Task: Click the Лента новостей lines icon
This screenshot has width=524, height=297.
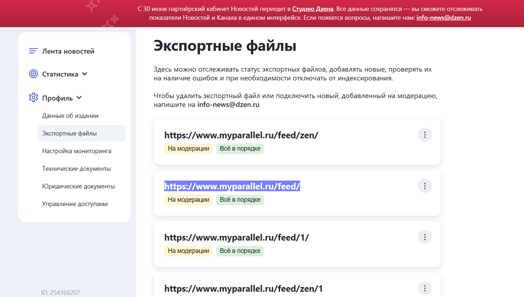Action: (33, 51)
